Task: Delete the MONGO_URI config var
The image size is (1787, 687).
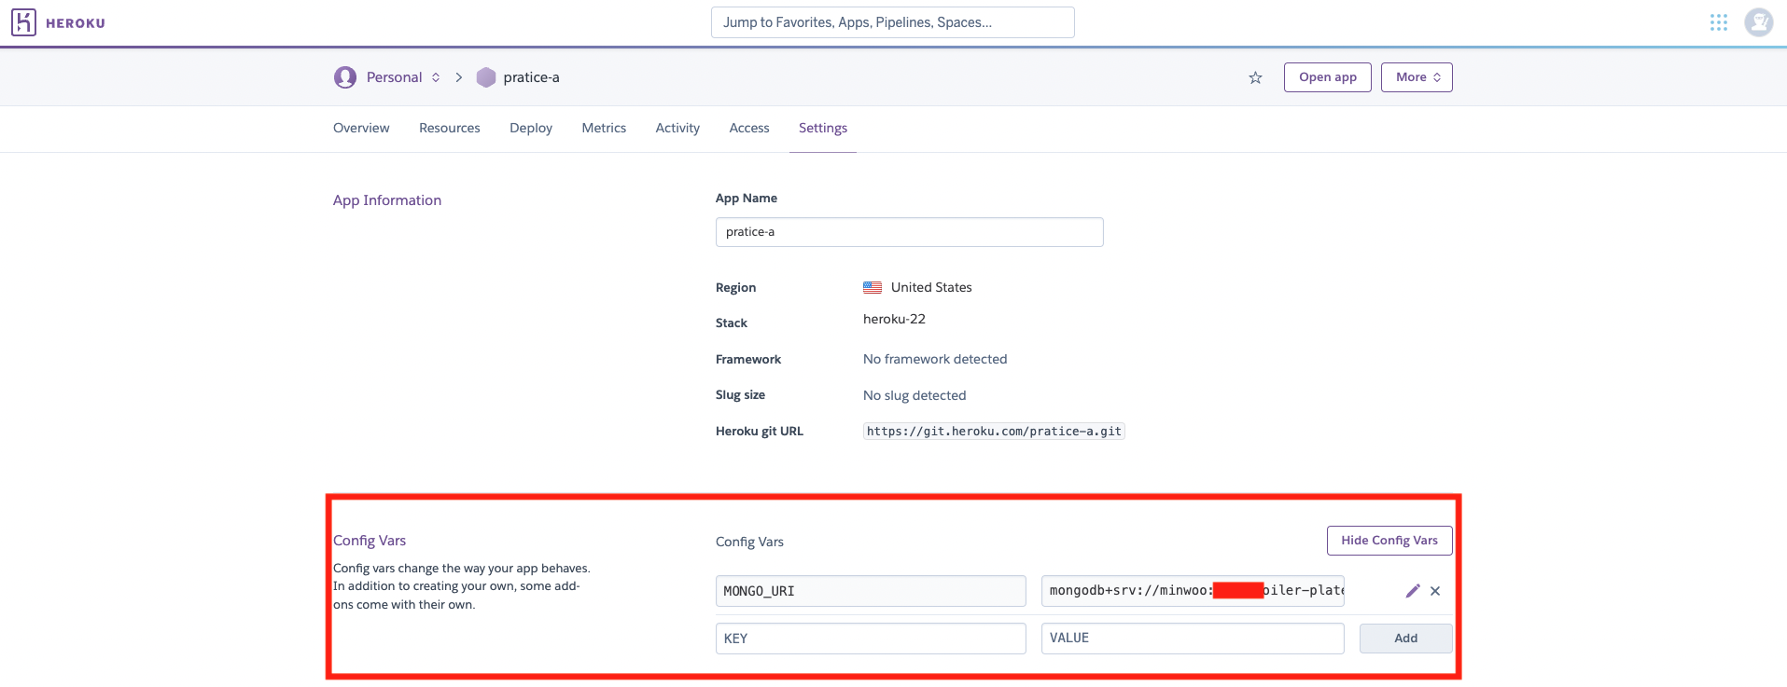Action: 1435,591
